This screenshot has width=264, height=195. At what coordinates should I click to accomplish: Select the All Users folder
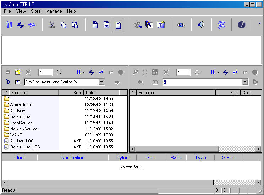pos(17,111)
